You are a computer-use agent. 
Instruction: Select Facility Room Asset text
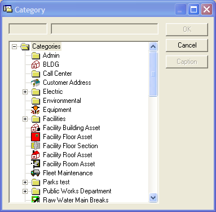pos(69,164)
